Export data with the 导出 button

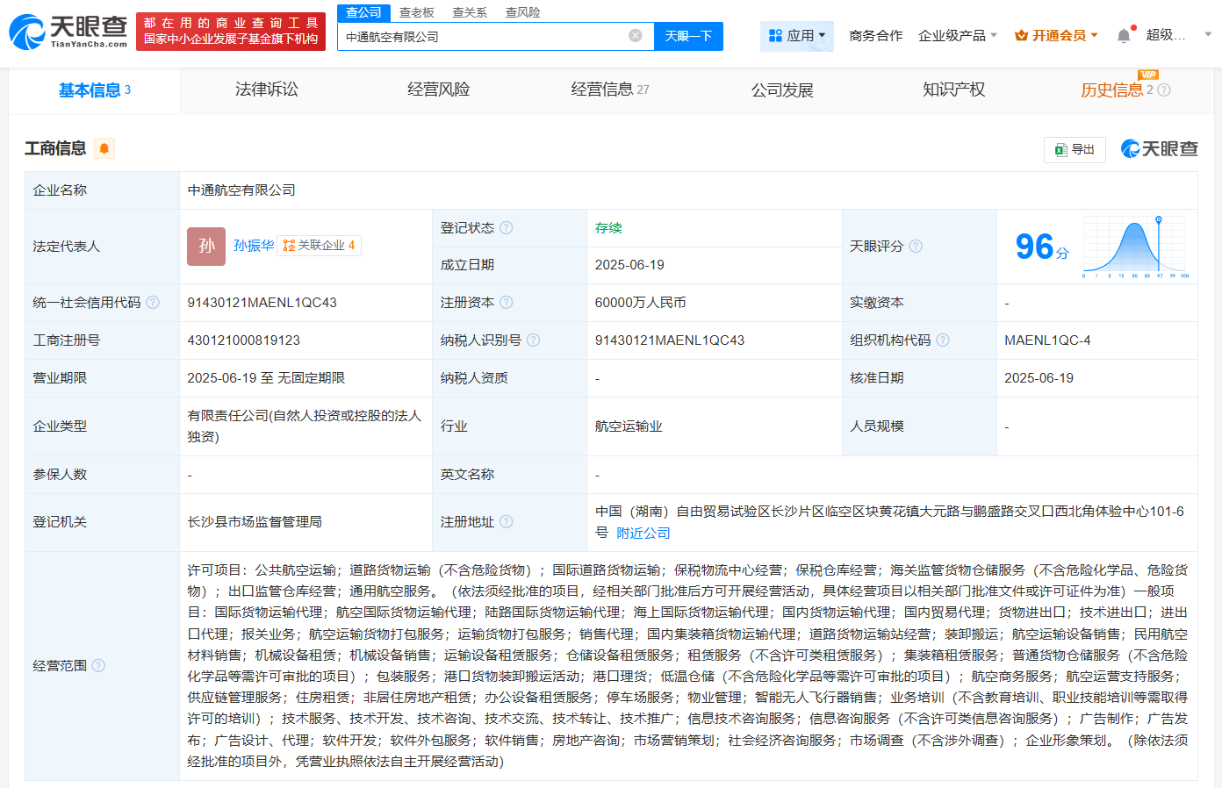pos(1075,149)
